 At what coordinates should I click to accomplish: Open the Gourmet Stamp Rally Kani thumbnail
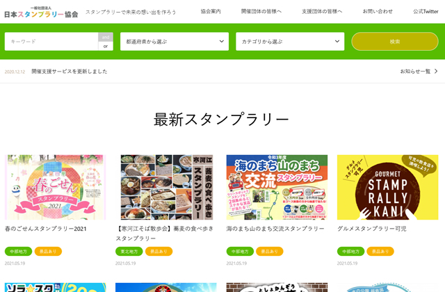(x=388, y=187)
